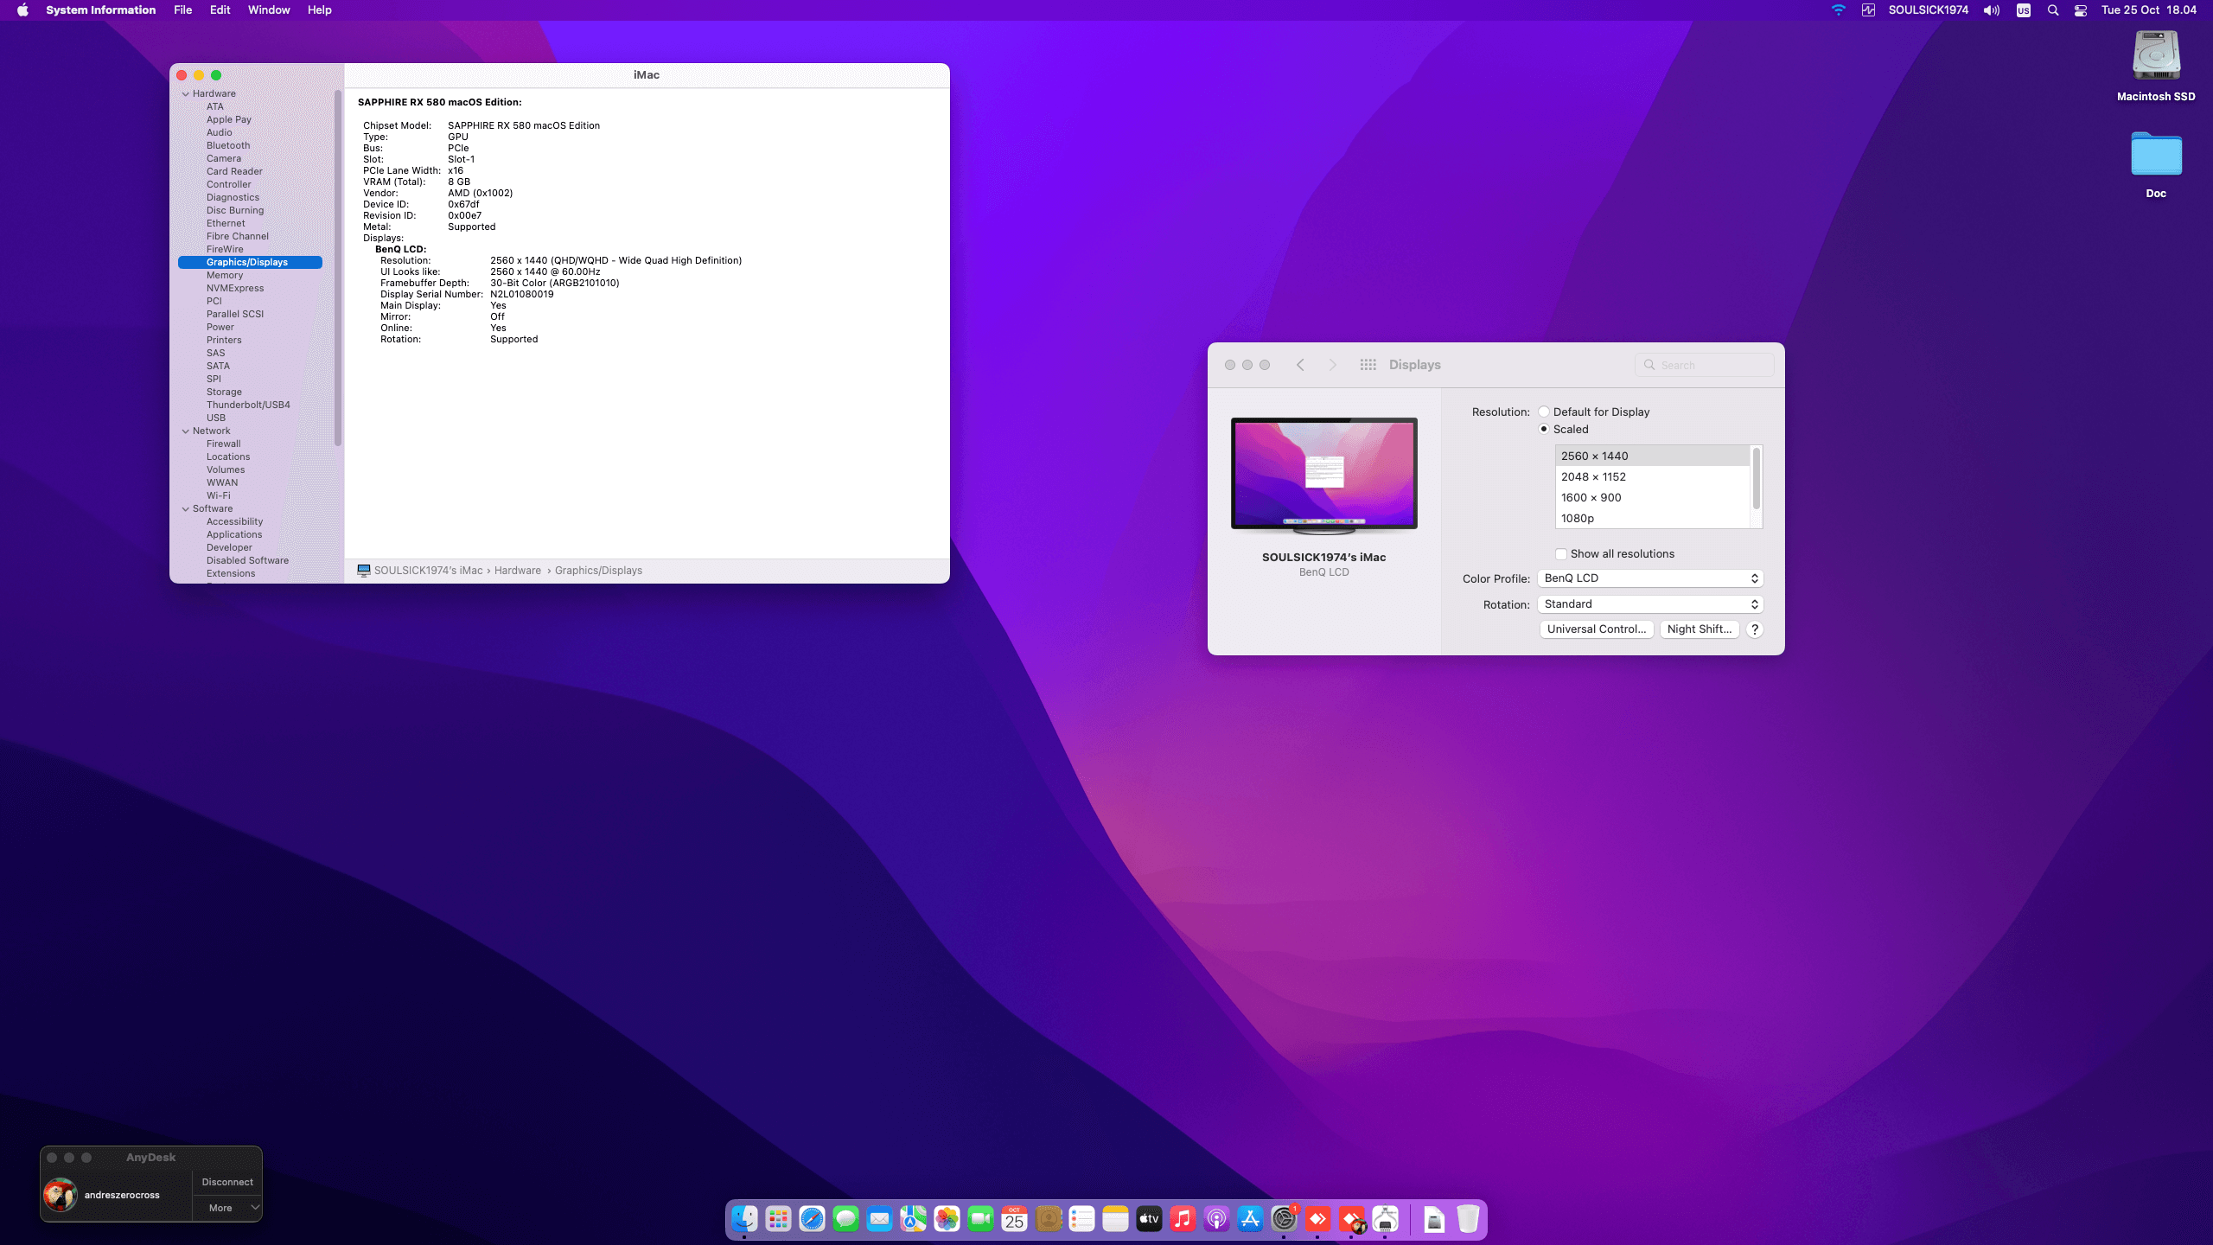Expand the More menu in AnyDesk
Viewport: 2213px width, 1245px height.
click(226, 1208)
